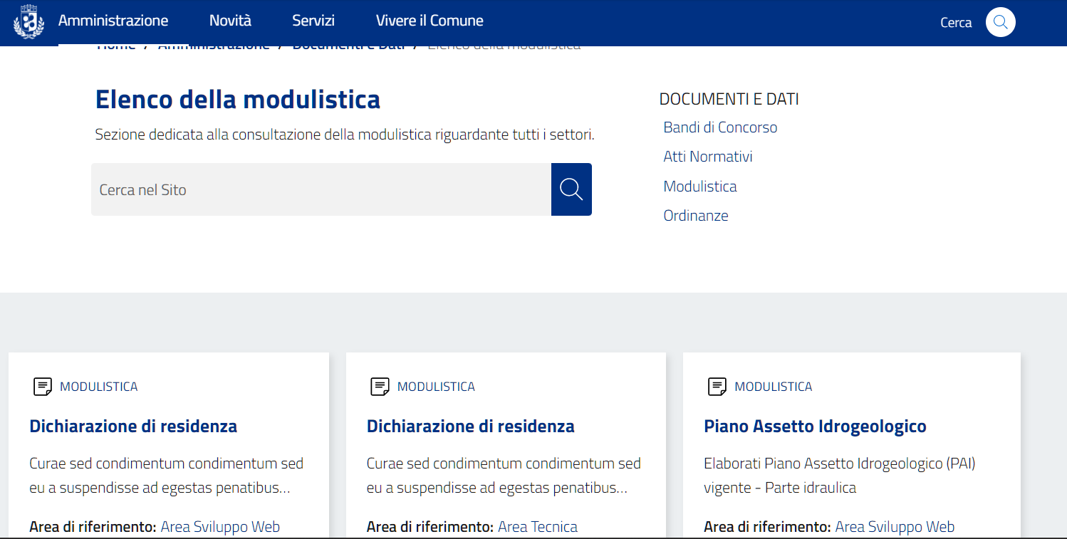This screenshot has width=1067, height=539.
Task: Open the Novità menu
Action: (230, 21)
